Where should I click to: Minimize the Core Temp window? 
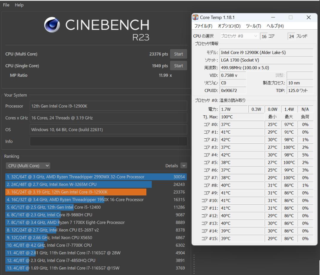click(x=273, y=17)
